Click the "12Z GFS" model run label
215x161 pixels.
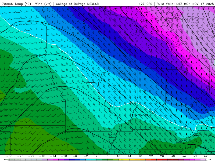coord(145,4)
